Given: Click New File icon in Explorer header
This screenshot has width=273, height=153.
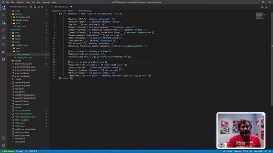Looking at the screenshot, I should [31, 7].
